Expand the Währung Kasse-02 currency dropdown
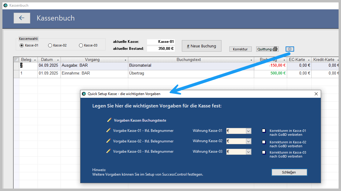 (248, 141)
